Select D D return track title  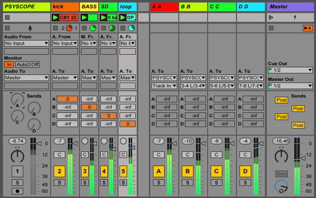[251, 7]
